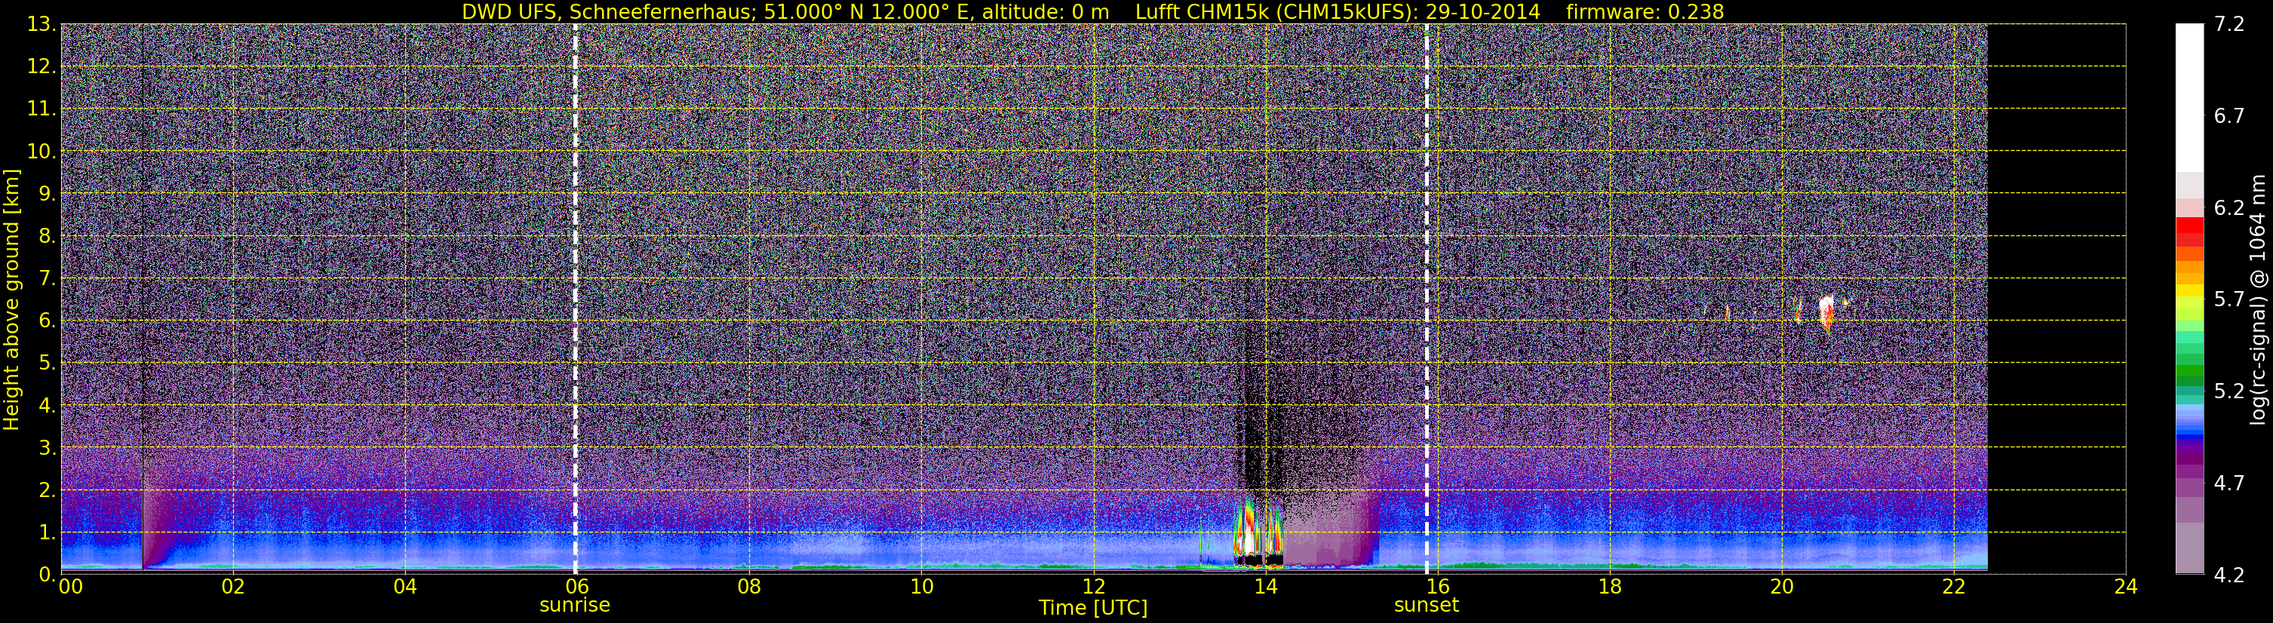Click the 'sunrise' label below axis
2273x623 pixels.
point(574,606)
